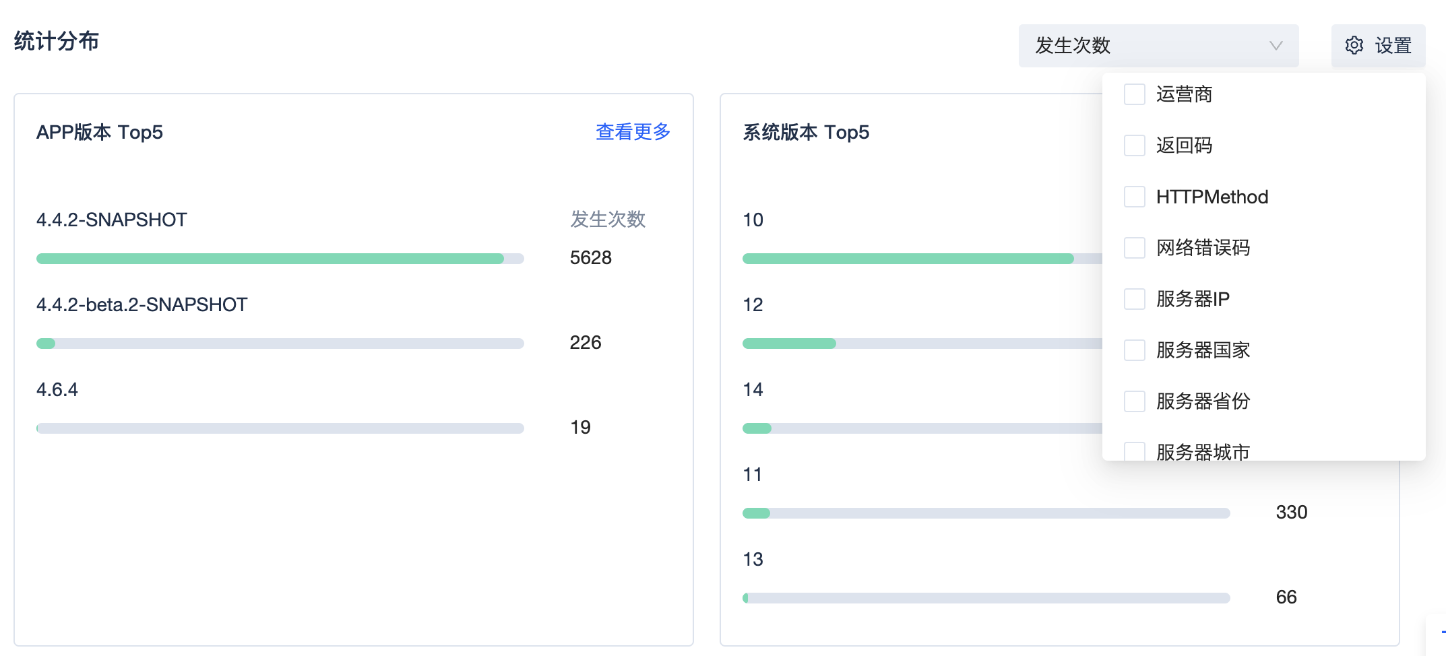Image resolution: width=1446 pixels, height=656 pixels.
Task: Tick the 网络错误码 checkbox
Action: click(1135, 248)
